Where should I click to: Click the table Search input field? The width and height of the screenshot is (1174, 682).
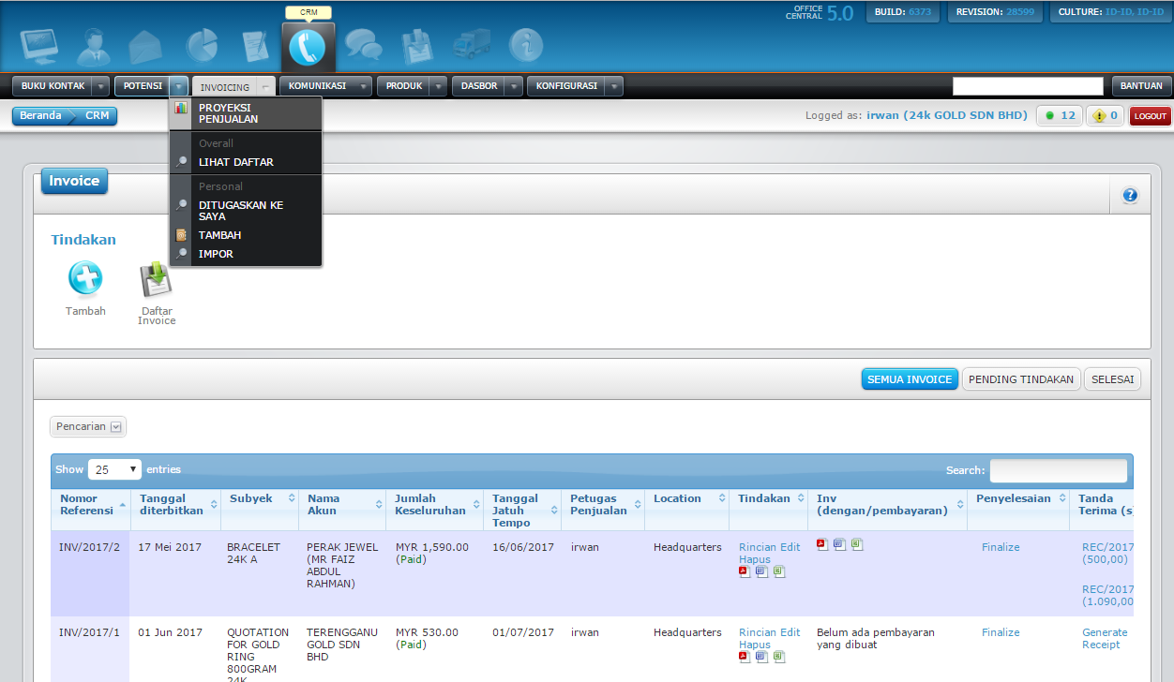1059,470
